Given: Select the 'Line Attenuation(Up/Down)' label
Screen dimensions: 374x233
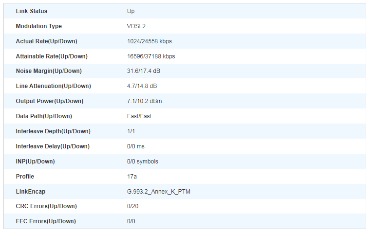Looking at the screenshot, I should click(x=54, y=86).
